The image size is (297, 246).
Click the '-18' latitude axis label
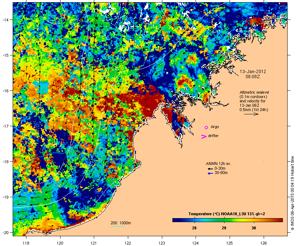(5, 162)
